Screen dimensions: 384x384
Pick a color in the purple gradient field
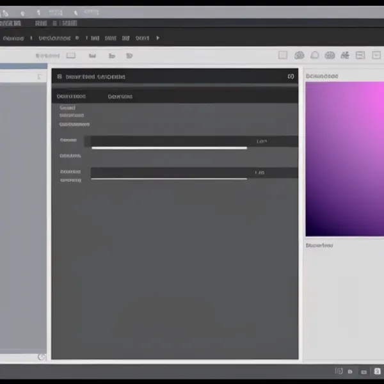point(344,159)
